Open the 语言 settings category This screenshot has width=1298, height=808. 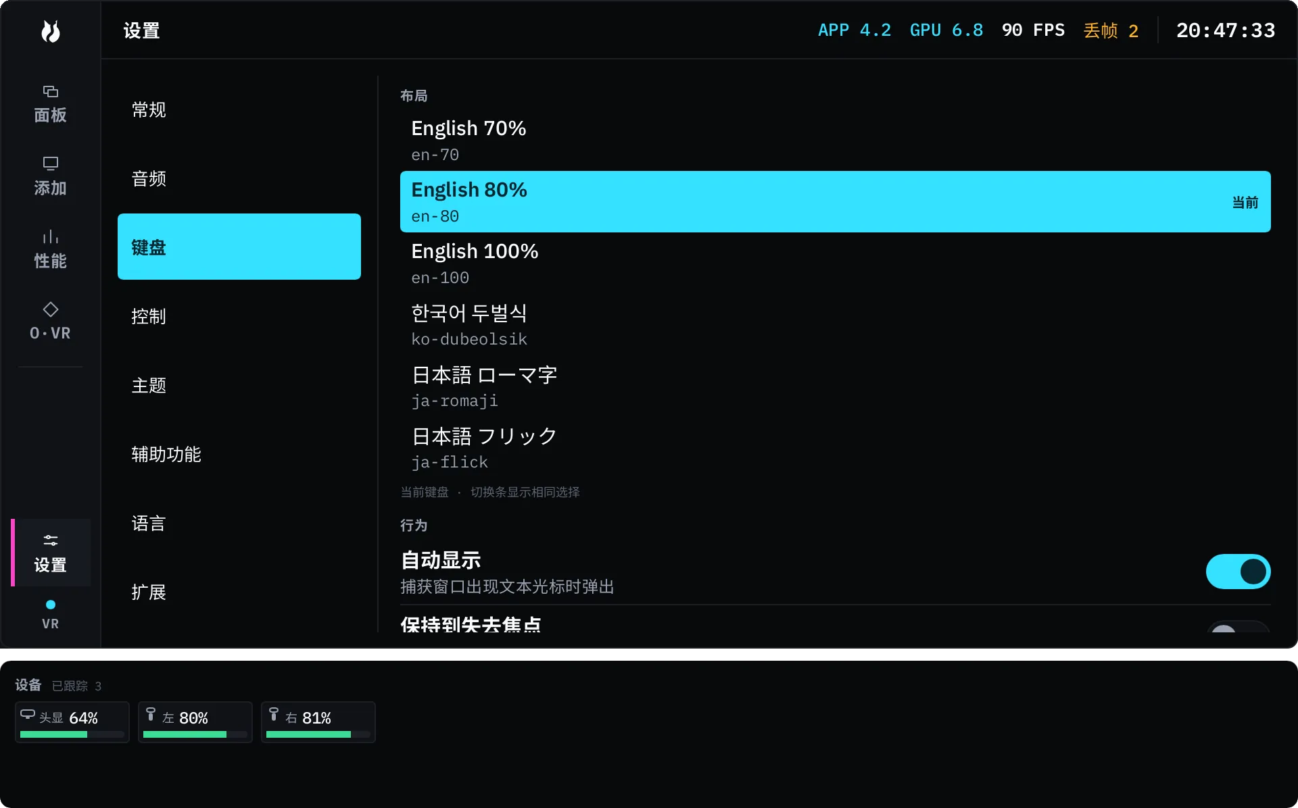(x=239, y=523)
